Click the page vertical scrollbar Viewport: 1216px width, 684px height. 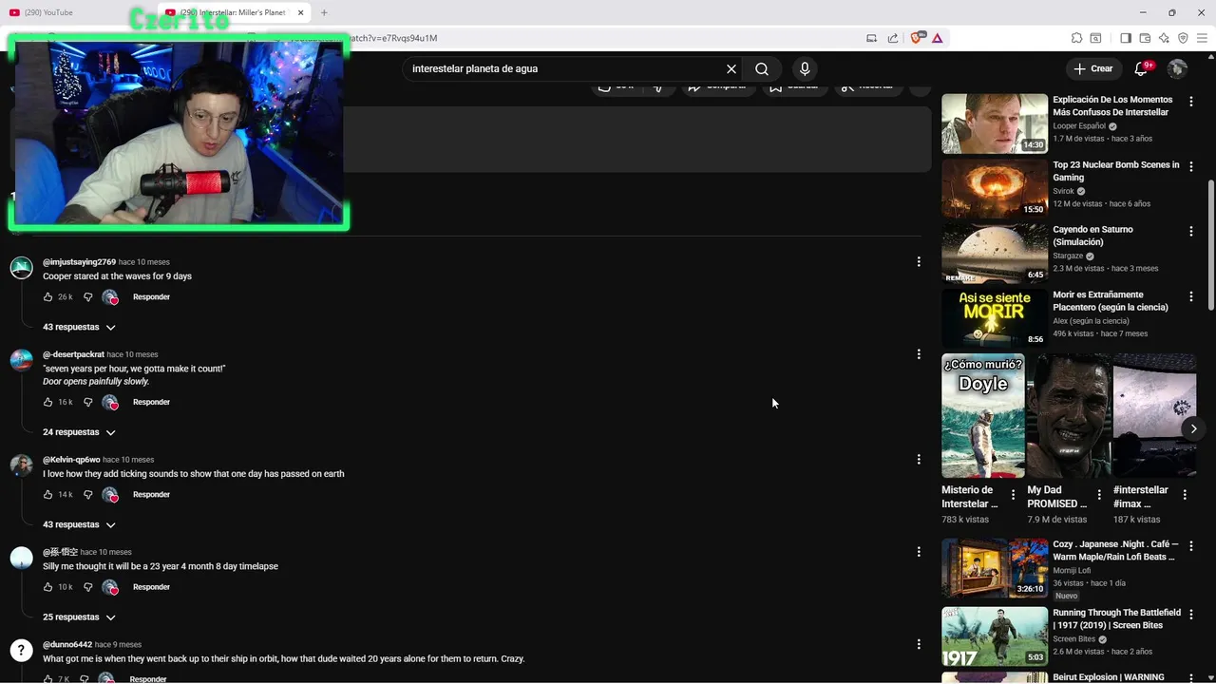click(x=1210, y=247)
